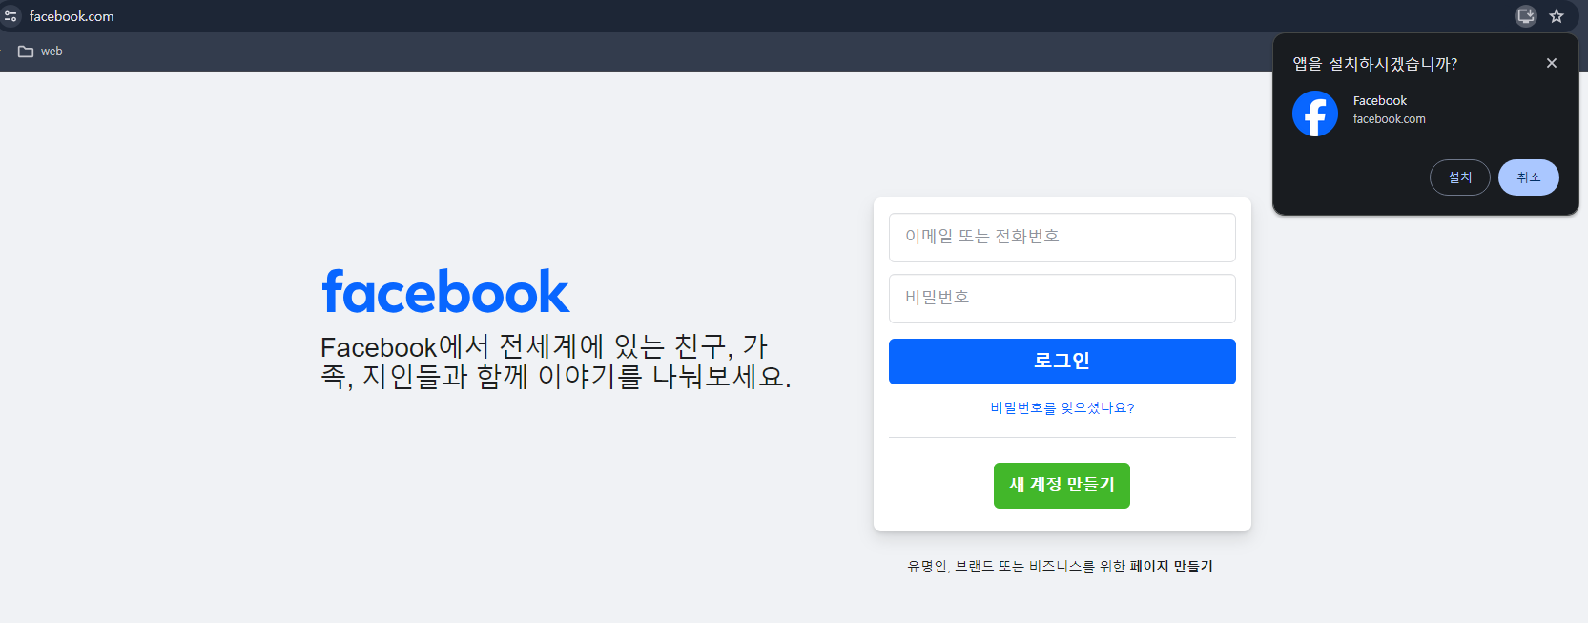Click the 앱을 설치하시겠습니까? popup title

click(x=1374, y=64)
